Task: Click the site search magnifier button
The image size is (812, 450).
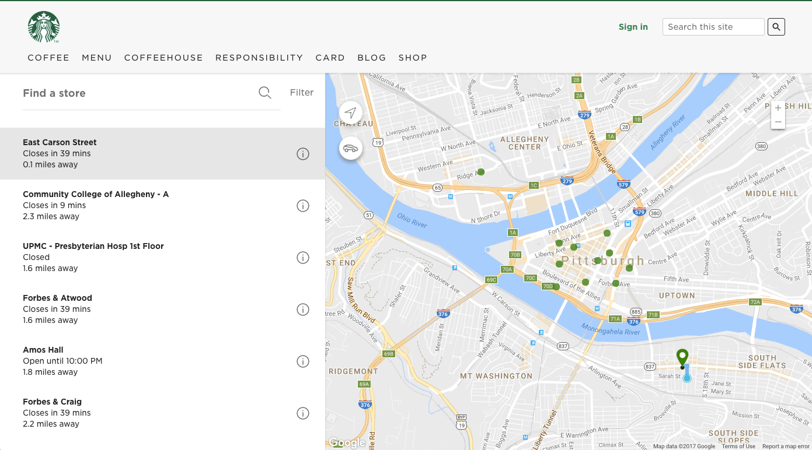Action: click(776, 26)
